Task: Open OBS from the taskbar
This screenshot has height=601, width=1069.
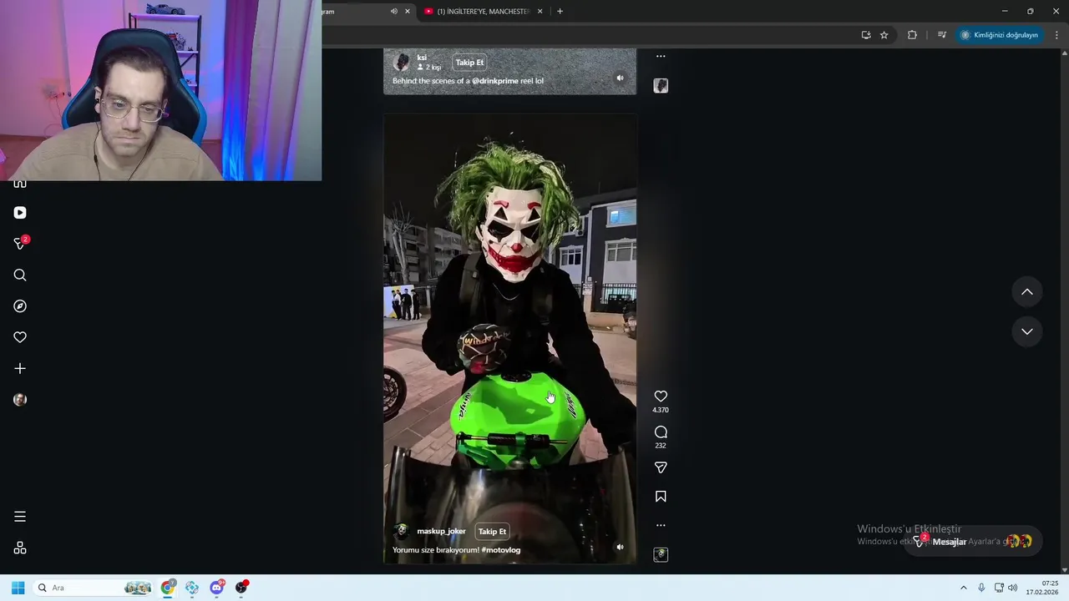Action: [241, 588]
